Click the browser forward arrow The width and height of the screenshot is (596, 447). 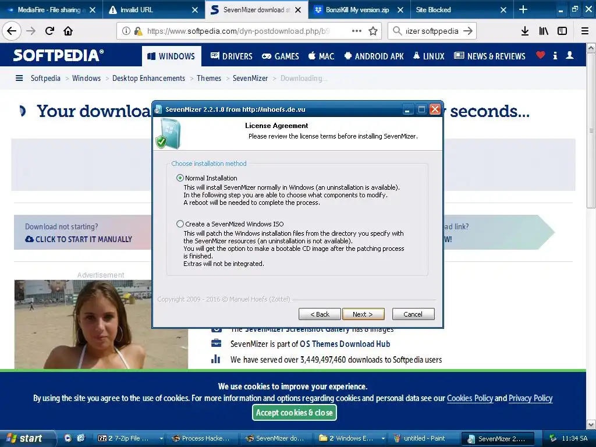pyautogui.click(x=31, y=31)
